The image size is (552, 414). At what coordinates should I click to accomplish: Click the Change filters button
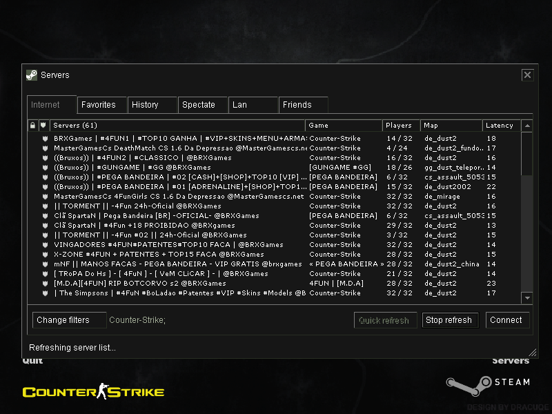tap(70, 320)
